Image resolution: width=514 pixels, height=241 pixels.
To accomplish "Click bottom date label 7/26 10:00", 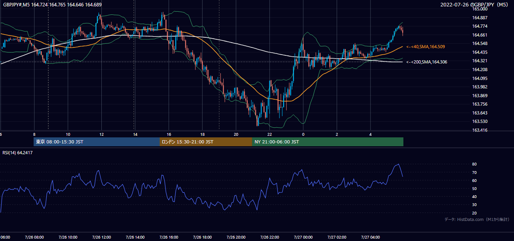I will (68, 237).
